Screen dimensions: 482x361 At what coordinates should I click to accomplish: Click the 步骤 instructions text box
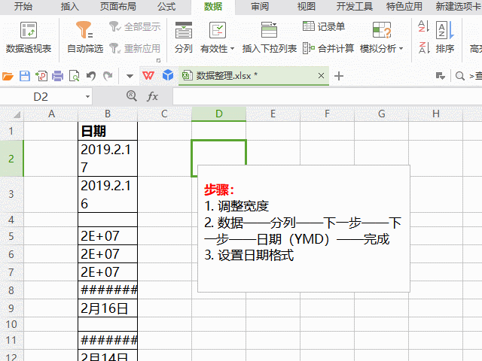(304, 229)
